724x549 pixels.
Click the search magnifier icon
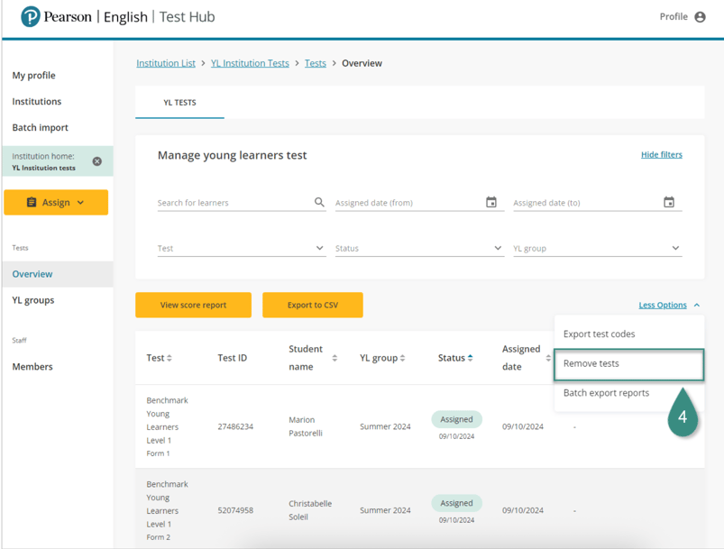(319, 203)
